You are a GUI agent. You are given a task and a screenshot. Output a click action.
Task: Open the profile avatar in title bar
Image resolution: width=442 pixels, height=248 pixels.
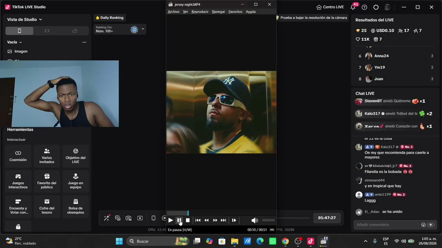point(388,7)
